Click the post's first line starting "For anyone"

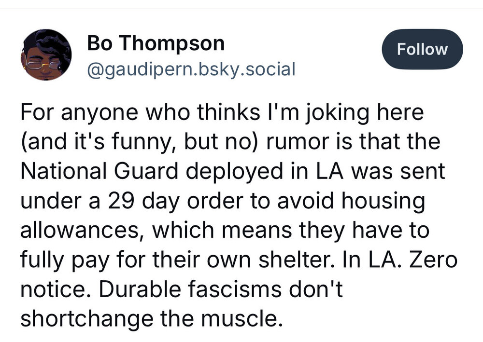point(222,114)
